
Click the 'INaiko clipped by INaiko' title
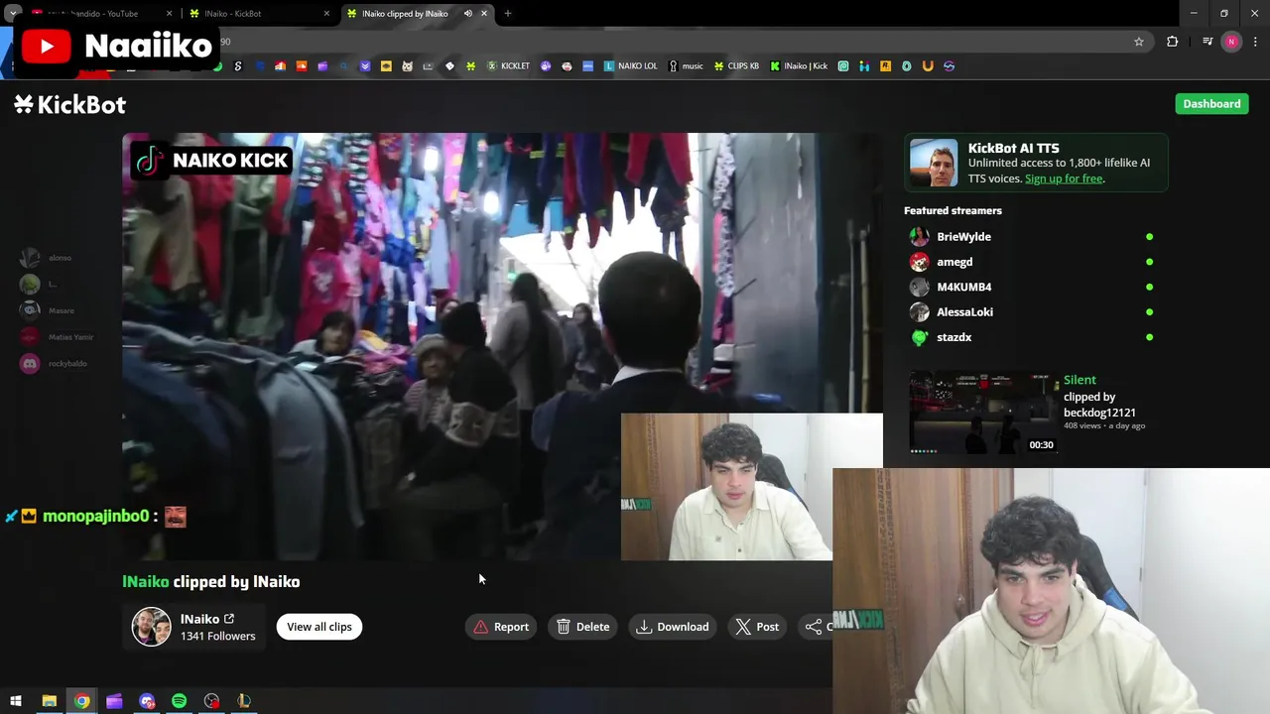tap(211, 582)
